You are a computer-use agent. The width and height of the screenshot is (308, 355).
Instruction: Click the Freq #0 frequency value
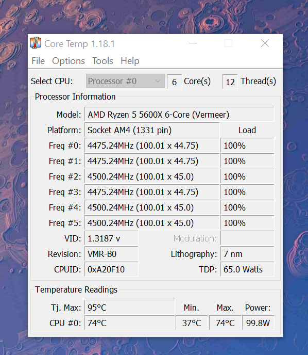(x=152, y=146)
